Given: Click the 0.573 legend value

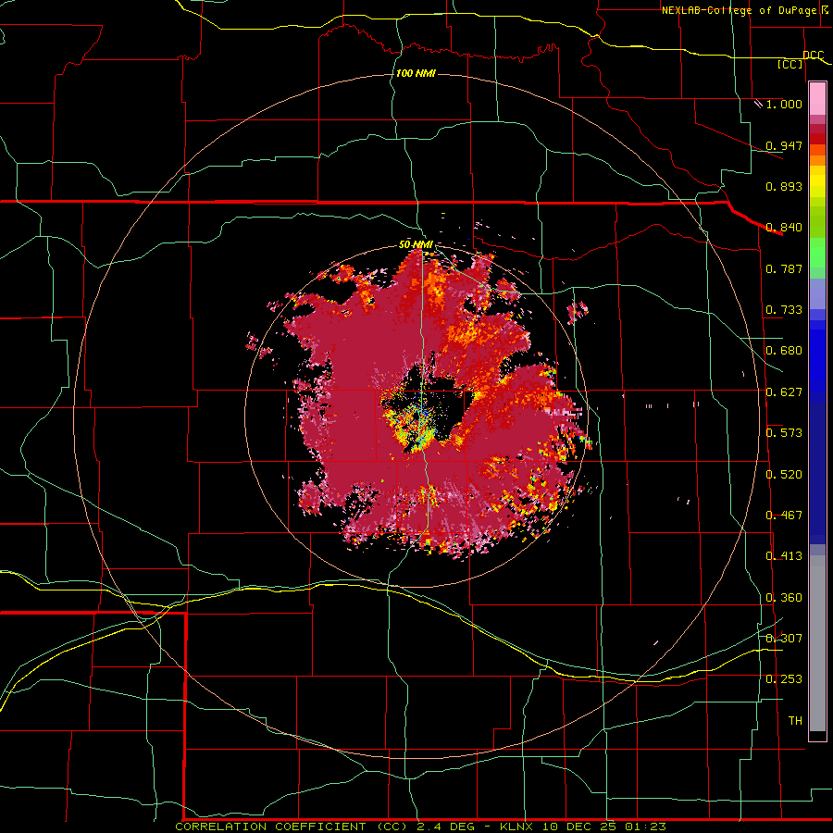Looking at the screenshot, I should pos(784,433).
